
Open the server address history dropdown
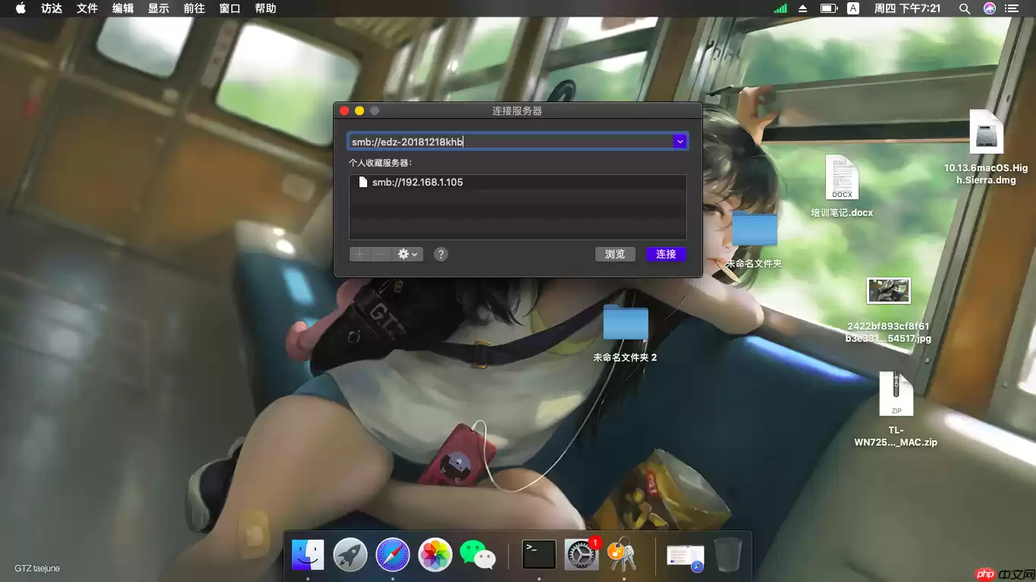pyautogui.click(x=680, y=141)
